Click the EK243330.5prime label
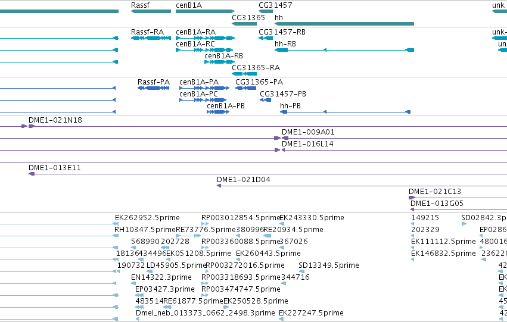 [312, 218]
